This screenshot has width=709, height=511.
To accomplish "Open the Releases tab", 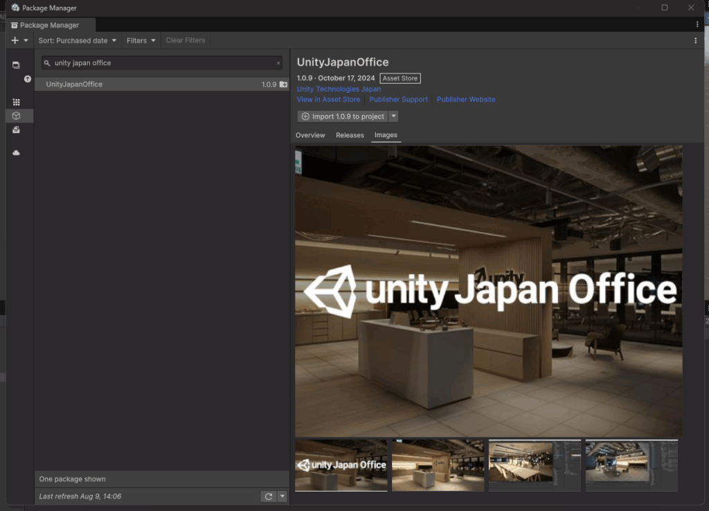I will click(x=350, y=135).
